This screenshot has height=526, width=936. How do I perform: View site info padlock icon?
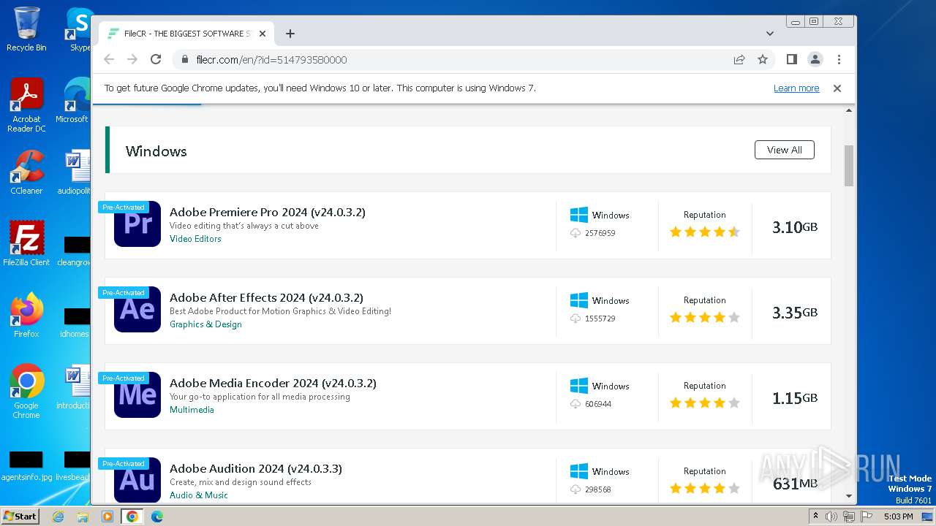pyautogui.click(x=184, y=59)
